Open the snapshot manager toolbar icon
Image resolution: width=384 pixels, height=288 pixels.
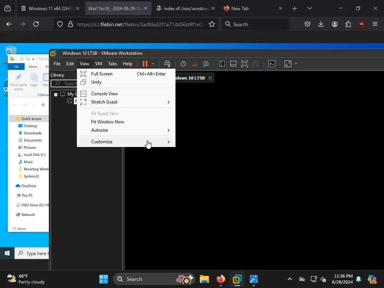206,64
